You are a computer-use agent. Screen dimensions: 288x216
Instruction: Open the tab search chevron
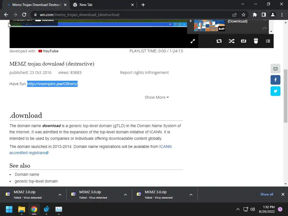(243, 4)
